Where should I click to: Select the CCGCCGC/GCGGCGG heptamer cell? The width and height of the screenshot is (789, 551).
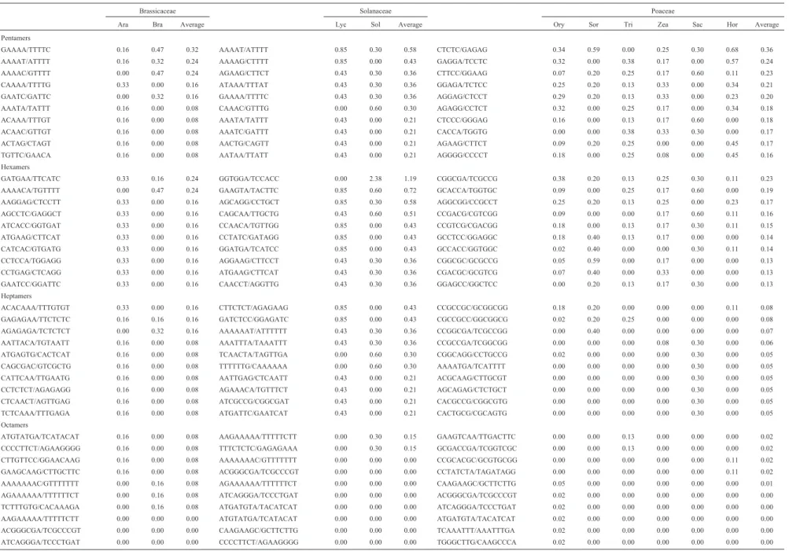coord(472,307)
